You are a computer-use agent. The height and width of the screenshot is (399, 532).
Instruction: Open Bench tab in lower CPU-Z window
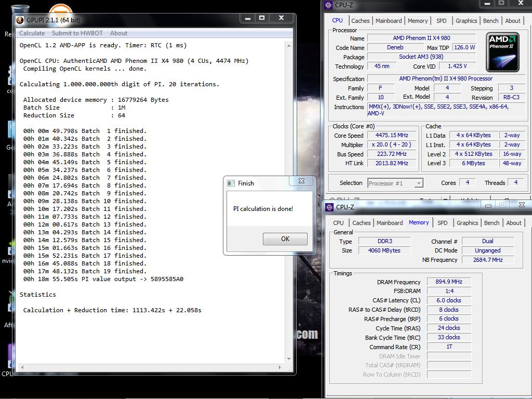(x=491, y=223)
